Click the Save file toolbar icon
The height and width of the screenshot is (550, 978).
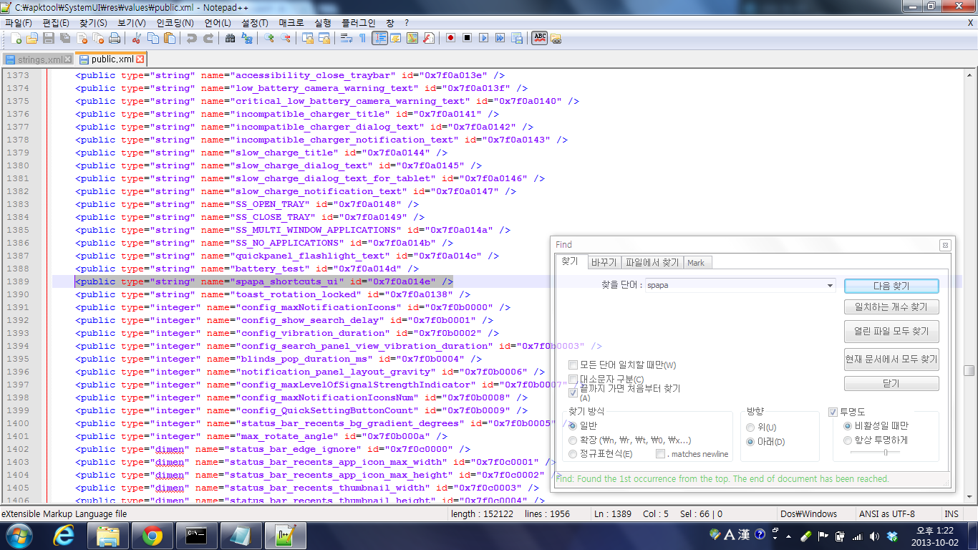click(49, 38)
